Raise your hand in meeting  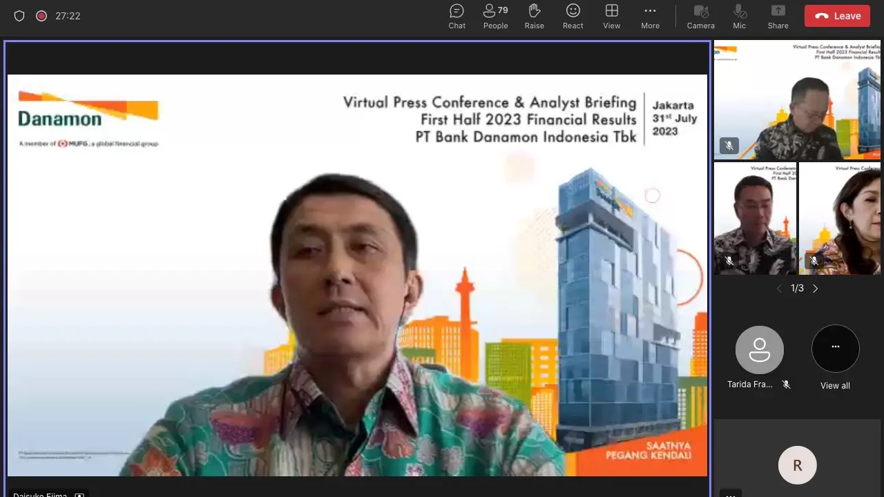point(534,17)
